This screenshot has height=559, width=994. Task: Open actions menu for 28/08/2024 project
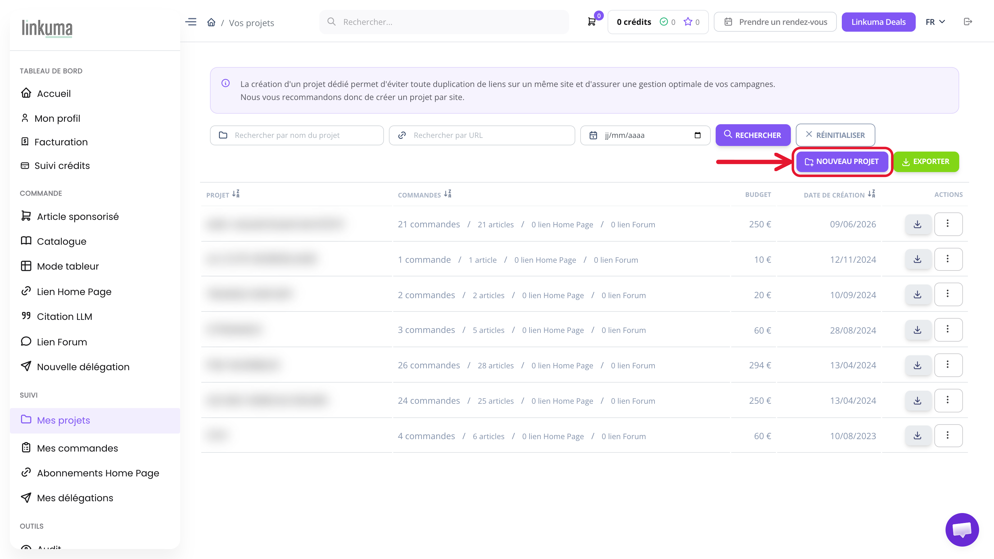coord(948,330)
